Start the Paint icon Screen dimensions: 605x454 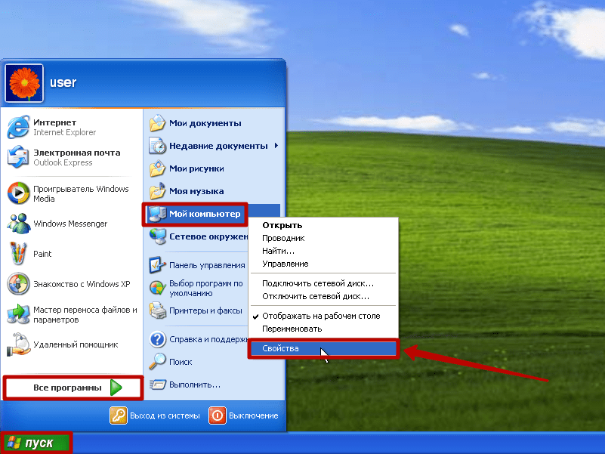point(18,253)
